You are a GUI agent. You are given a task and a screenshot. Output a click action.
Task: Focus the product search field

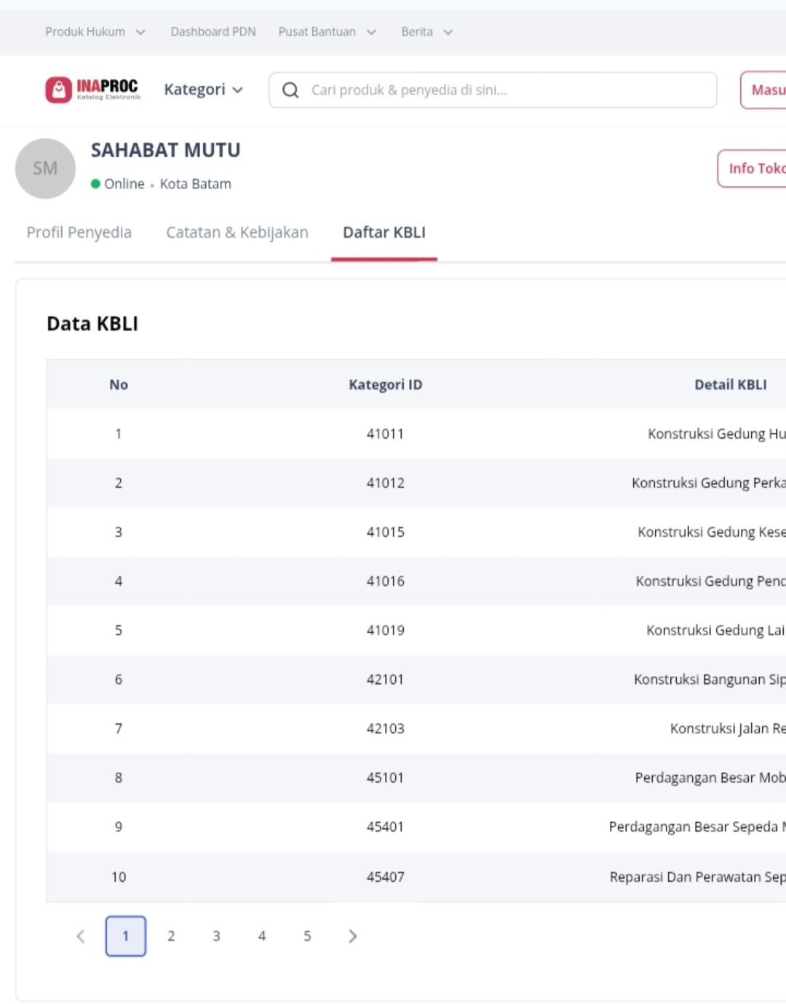(x=493, y=90)
